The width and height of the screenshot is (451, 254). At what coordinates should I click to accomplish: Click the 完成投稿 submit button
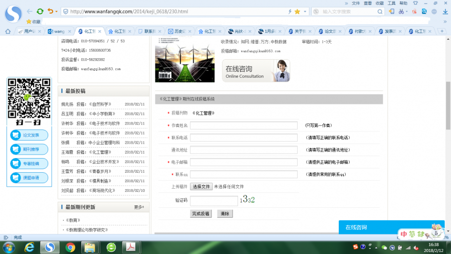pyautogui.click(x=201, y=213)
